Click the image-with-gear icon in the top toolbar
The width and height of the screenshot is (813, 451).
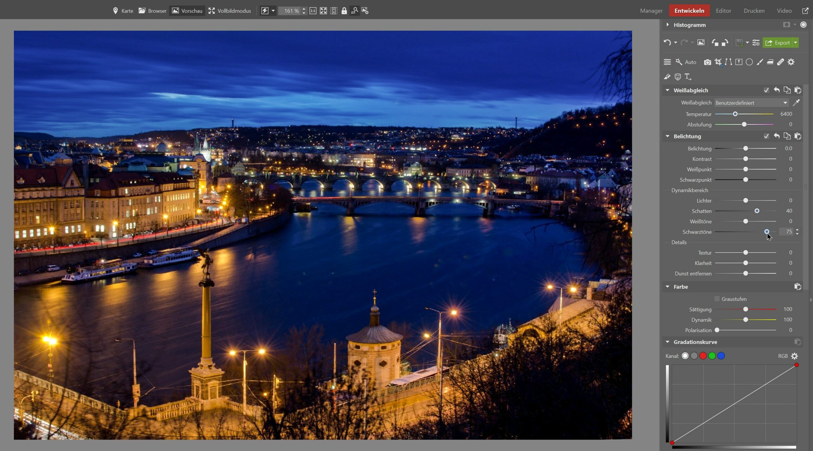pos(365,11)
